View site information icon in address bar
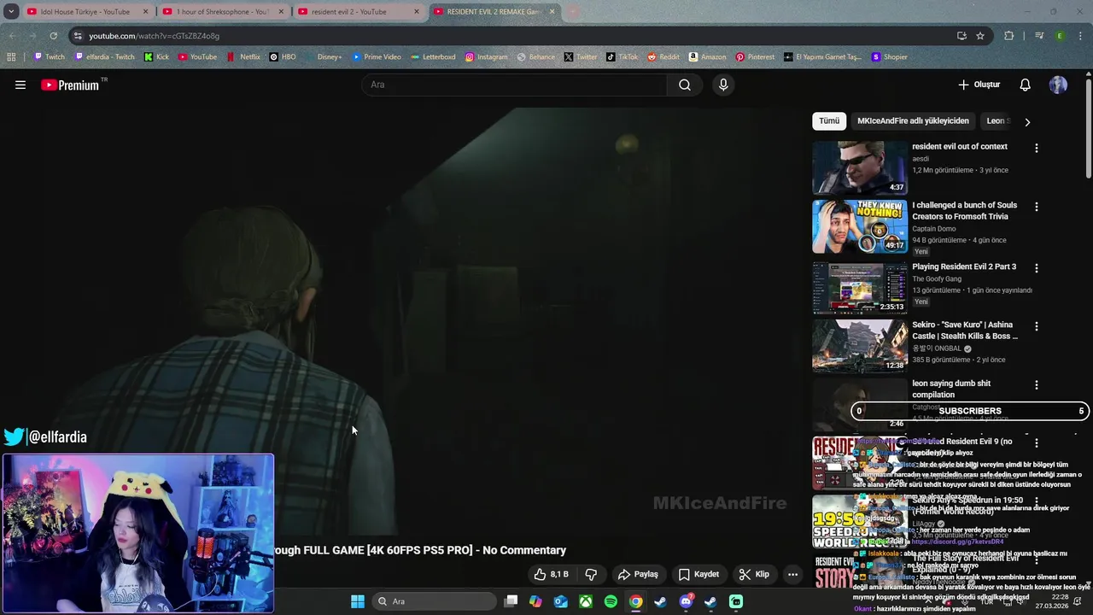This screenshot has height=615, width=1093. pyautogui.click(x=78, y=36)
